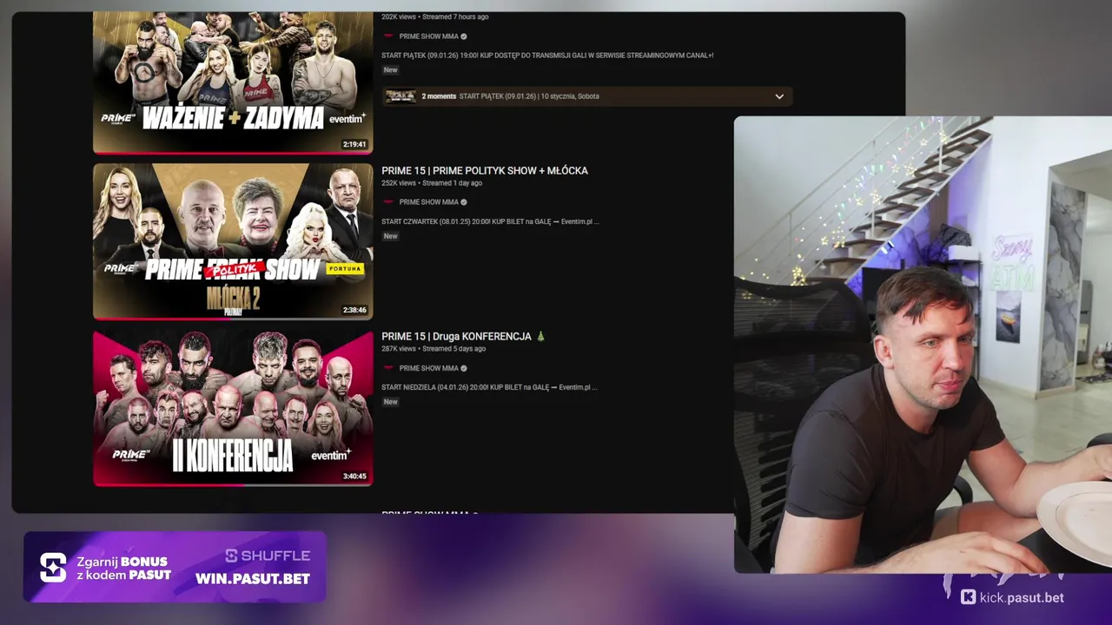Click the New badge in the POLITYK SHOW row
Screen dimensions: 1112x625
(x=391, y=236)
